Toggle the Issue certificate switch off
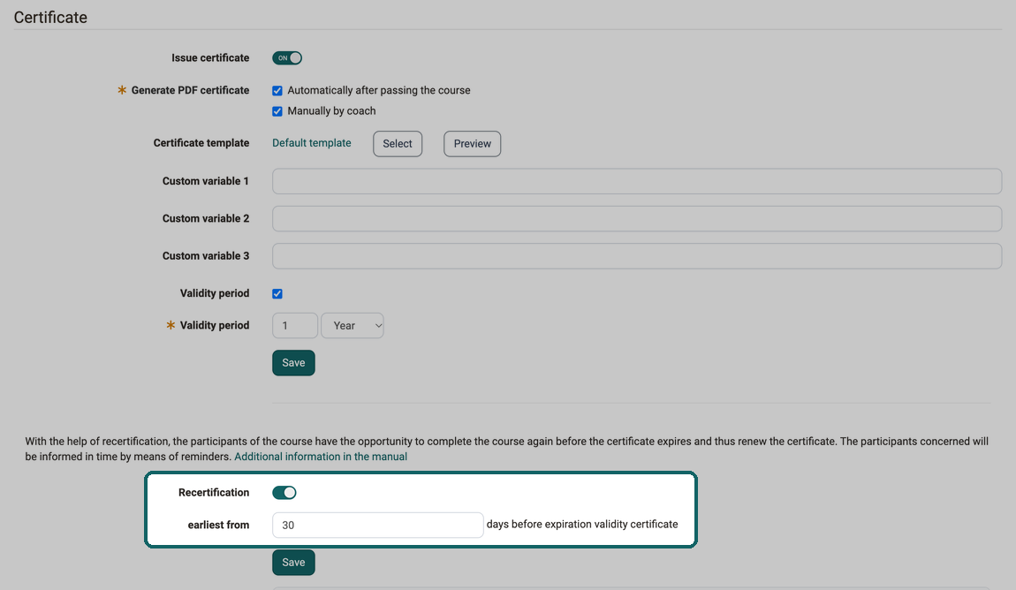Screen dimensions: 1016x590 click(x=287, y=58)
